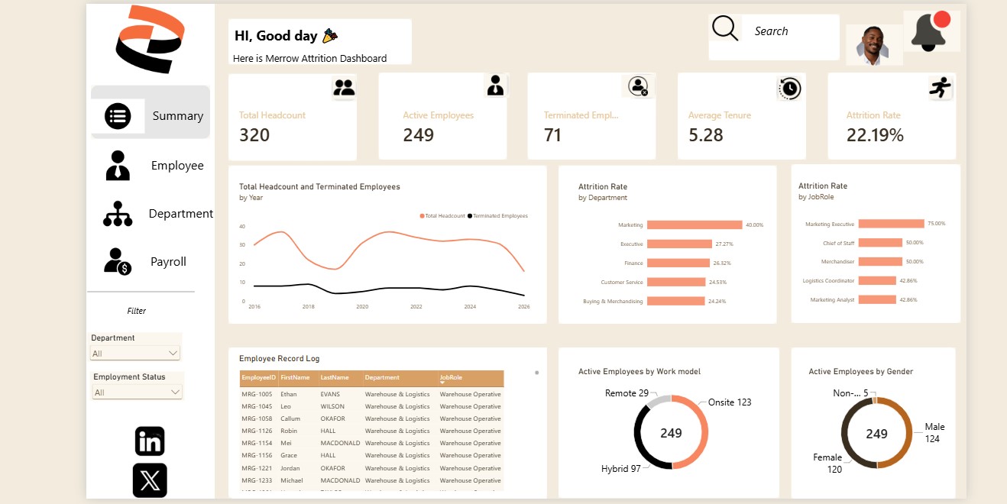Click first name Ethan in record log

coord(289,394)
